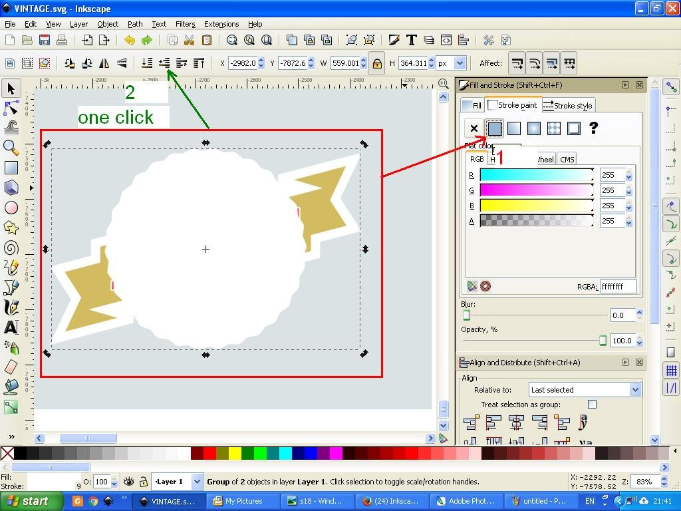The height and width of the screenshot is (511, 681).
Task: Click the red palette swatch
Action: [210, 454]
